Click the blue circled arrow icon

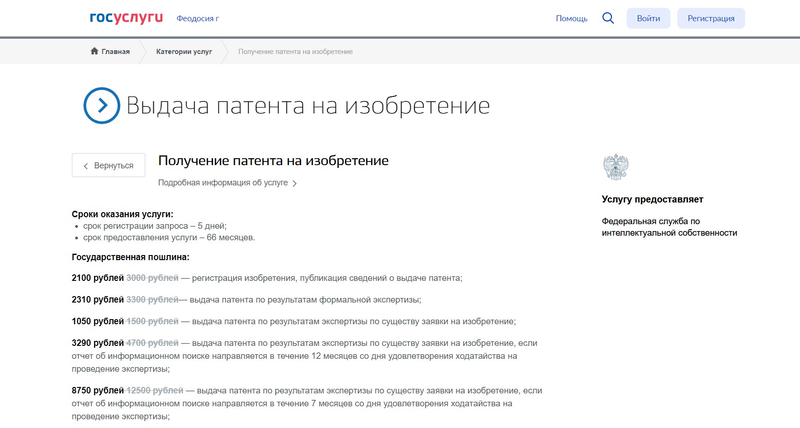pyautogui.click(x=102, y=106)
